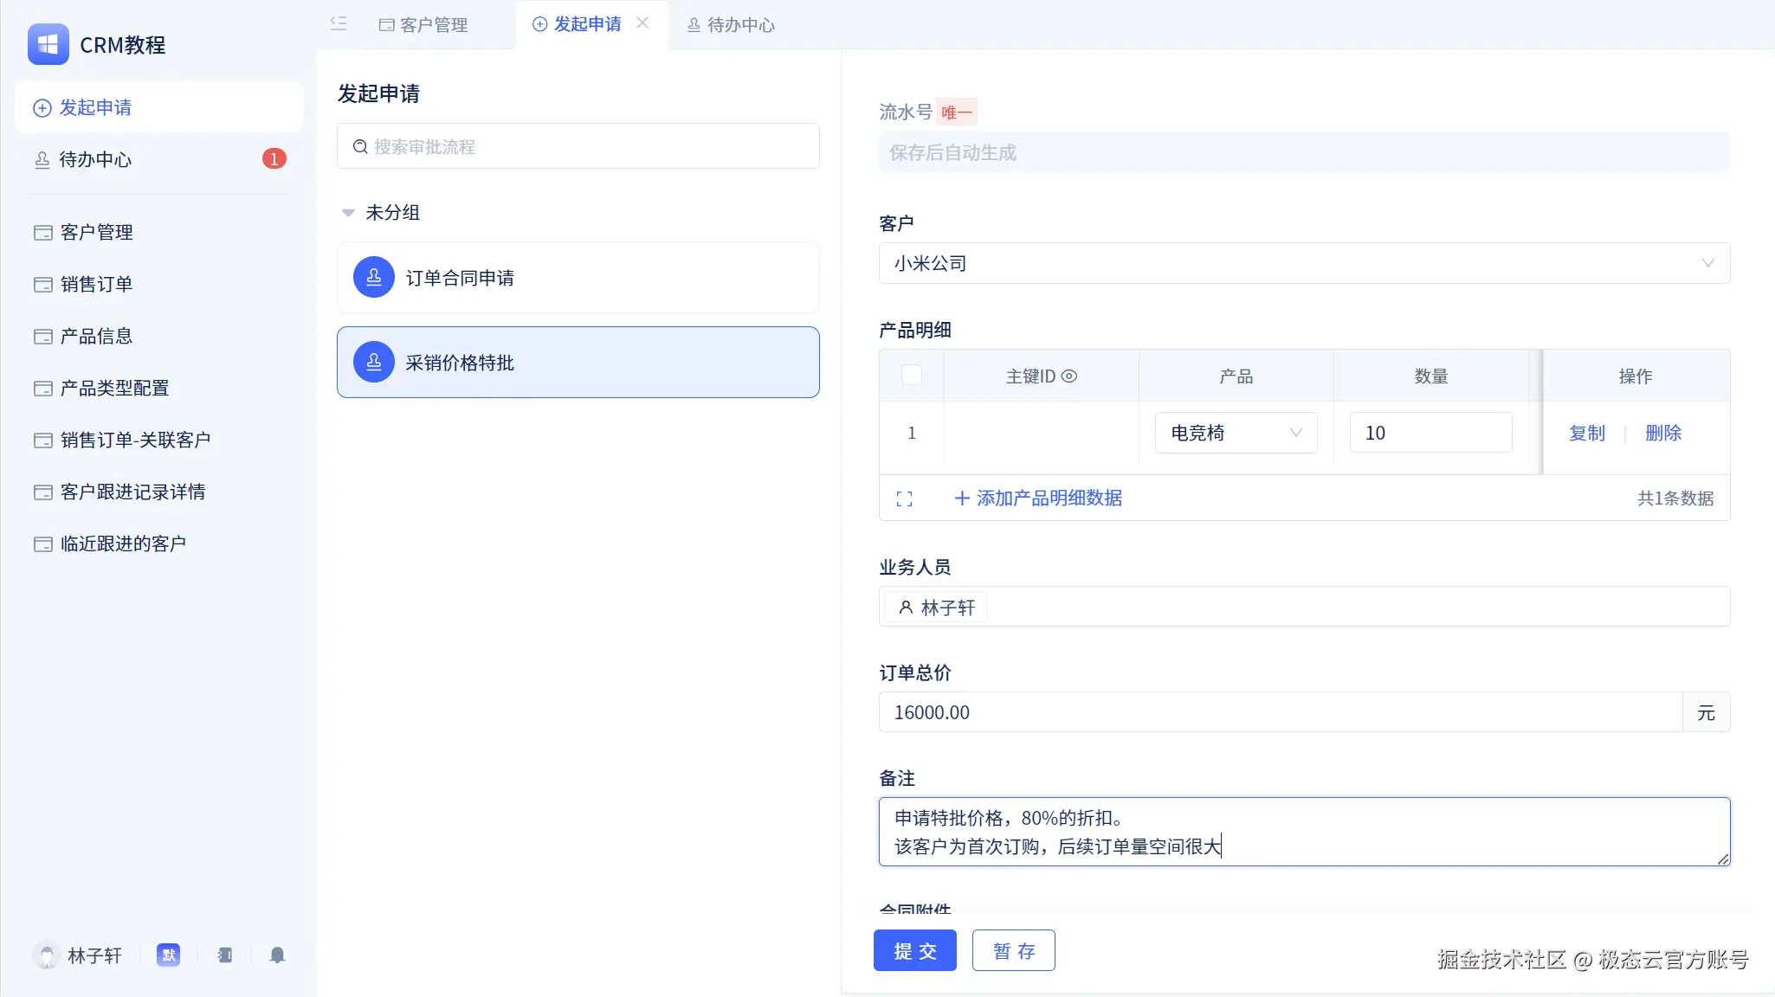Click 添加产品明细数据 link
Screen dimensions: 1775x997
1038,498
